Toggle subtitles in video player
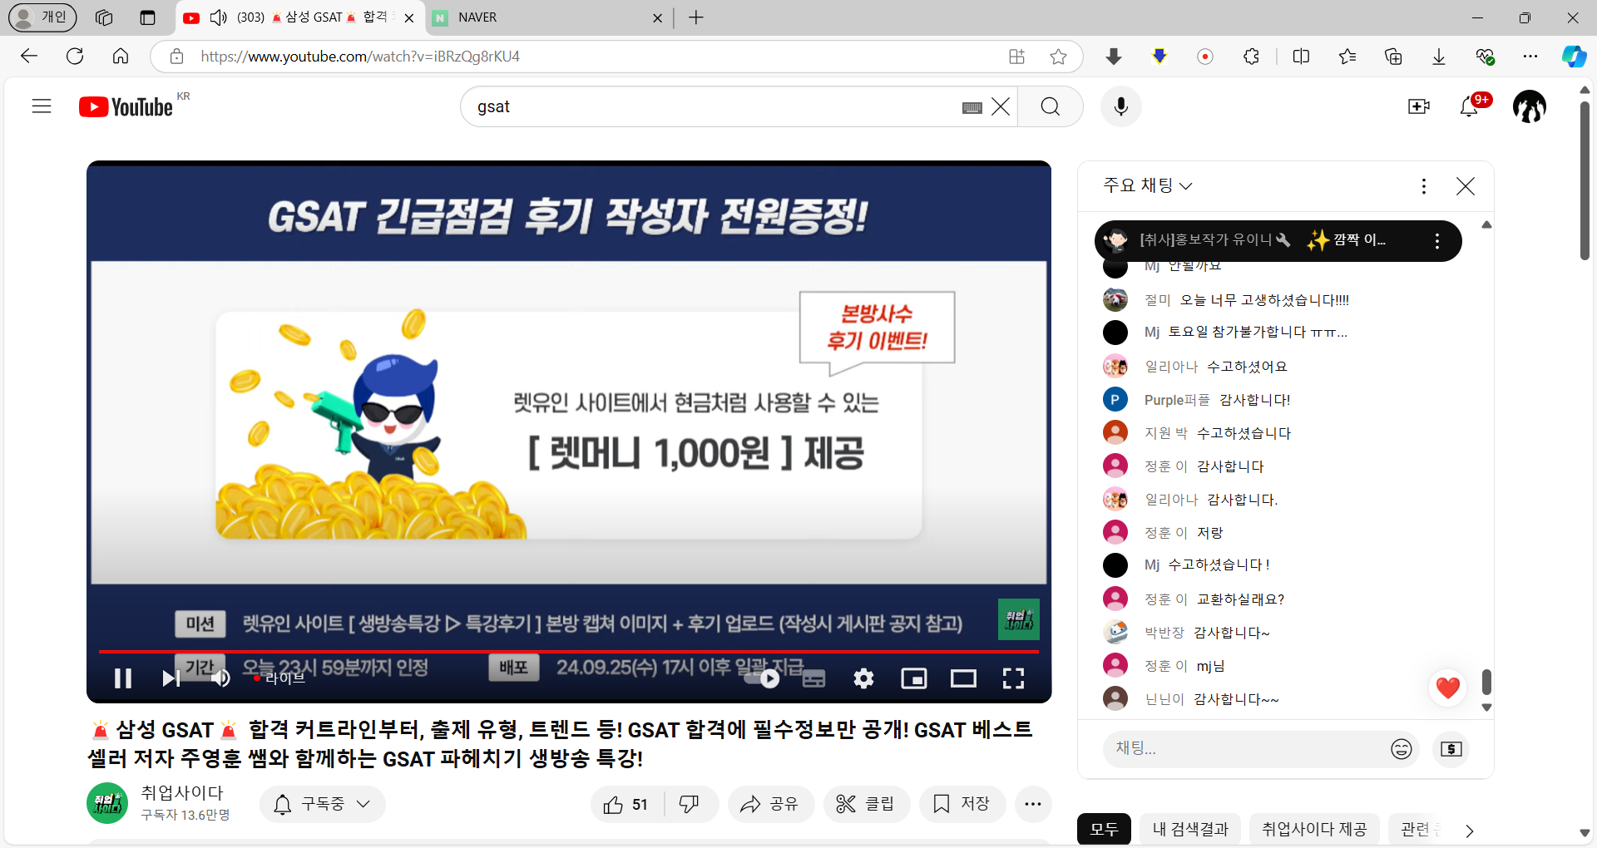Screen dimensions: 1597x848 [813, 678]
